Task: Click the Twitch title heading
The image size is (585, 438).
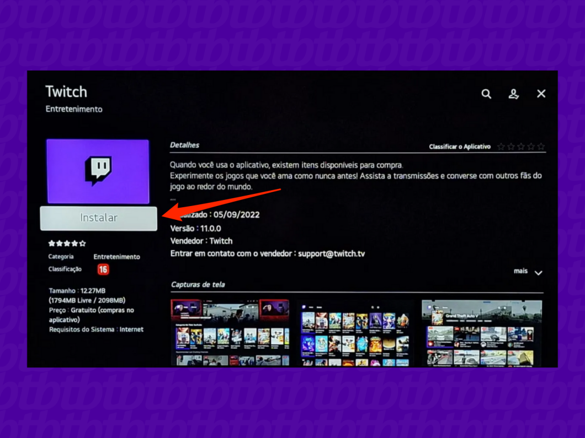Action: coord(66,91)
